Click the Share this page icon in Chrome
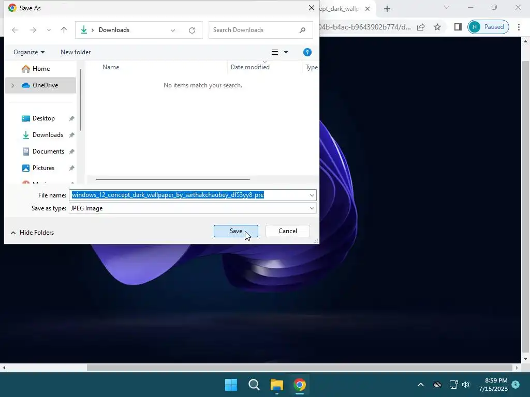 421,27
